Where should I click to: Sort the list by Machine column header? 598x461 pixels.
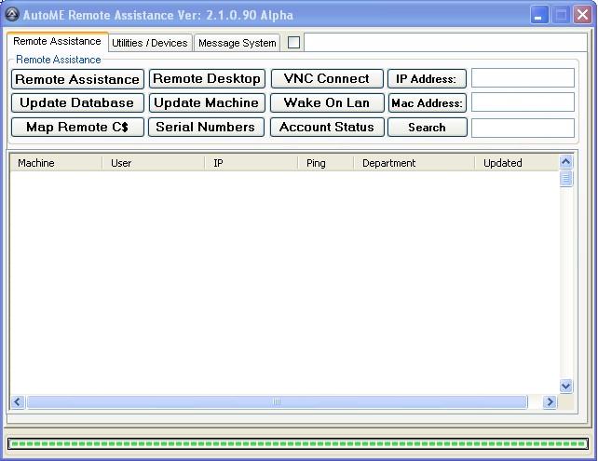point(56,163)
